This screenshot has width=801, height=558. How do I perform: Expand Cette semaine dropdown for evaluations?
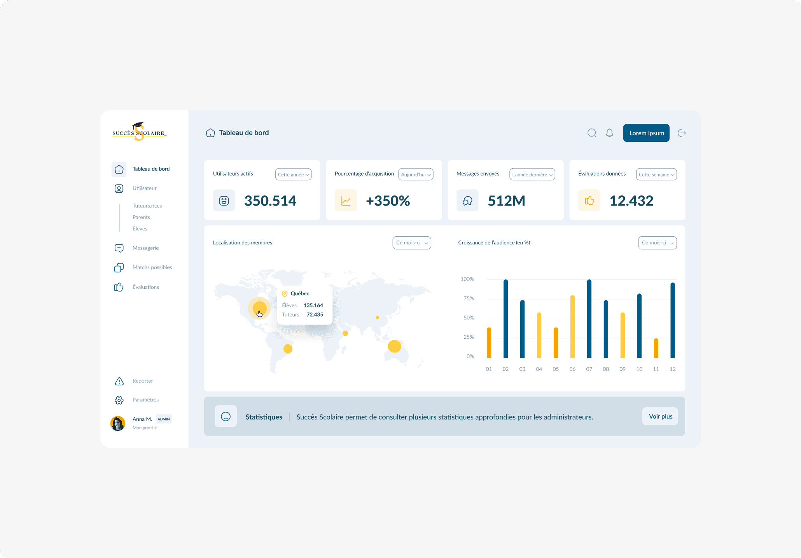[656, 174]
